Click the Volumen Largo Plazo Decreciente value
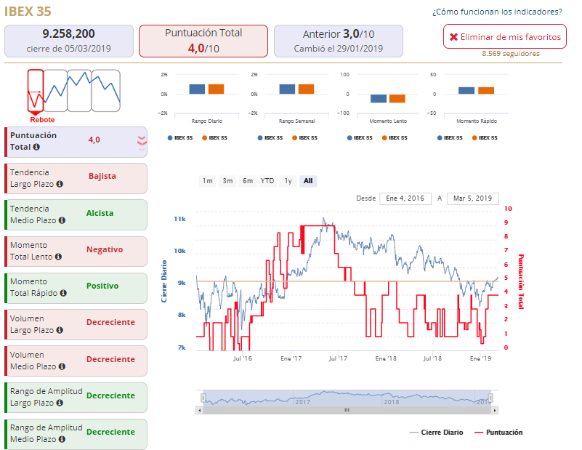The width and height of the screenshot is (582, 450). [x=110, y=322]
